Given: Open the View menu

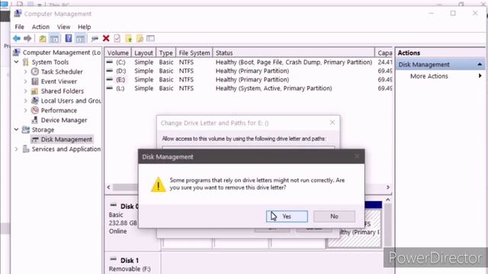Looking at the screenshot, I should tap(63, 27).
